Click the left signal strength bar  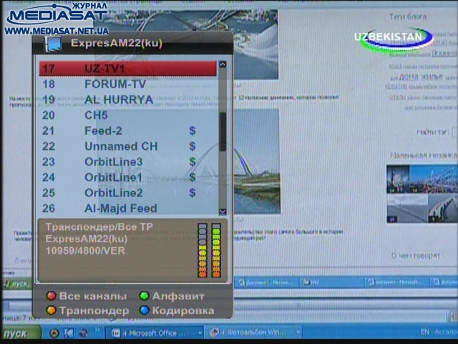tap(203, 250)
